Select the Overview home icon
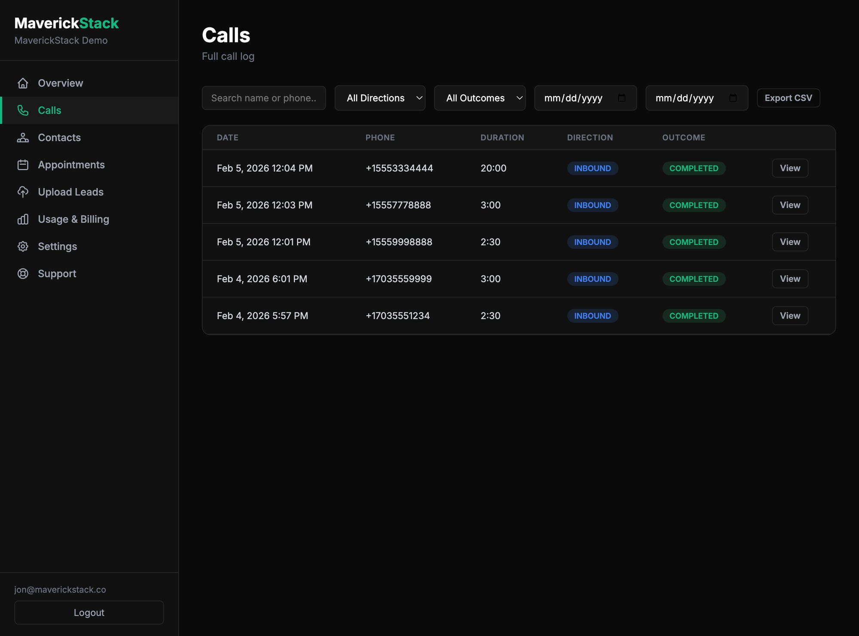The height and width of the screenshot is (636, 859). (23, 83)
